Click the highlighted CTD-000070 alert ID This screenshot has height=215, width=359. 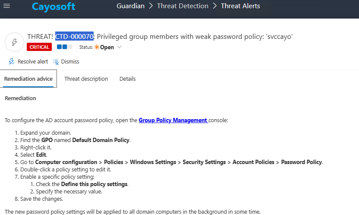(x=74, y=37)
